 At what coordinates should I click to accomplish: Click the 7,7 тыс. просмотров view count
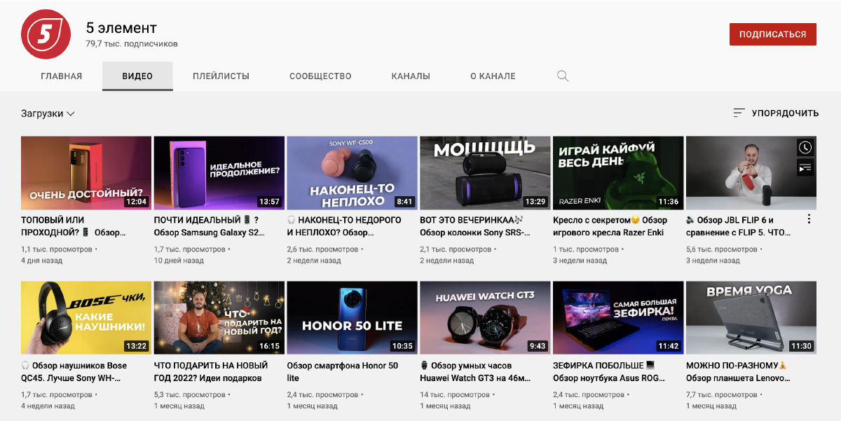[722, 395]
